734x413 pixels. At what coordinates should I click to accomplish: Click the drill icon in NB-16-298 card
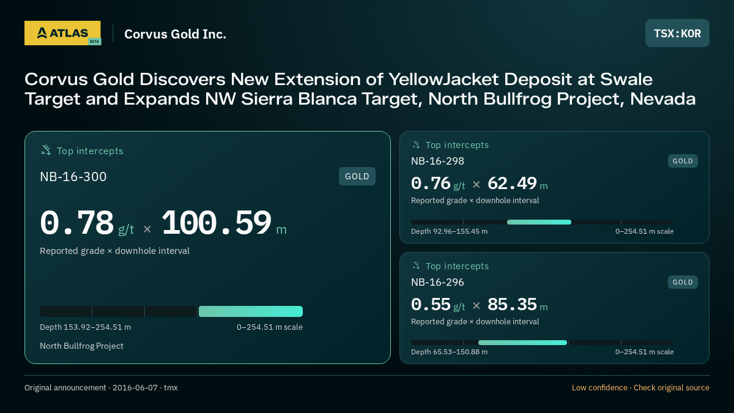coord(416,145)
